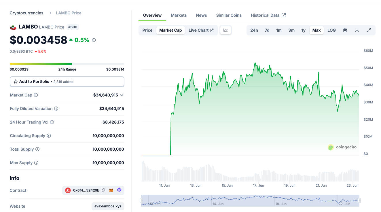
Task: Click the MetaMask fox icon
Action: [x=111, y=190]
